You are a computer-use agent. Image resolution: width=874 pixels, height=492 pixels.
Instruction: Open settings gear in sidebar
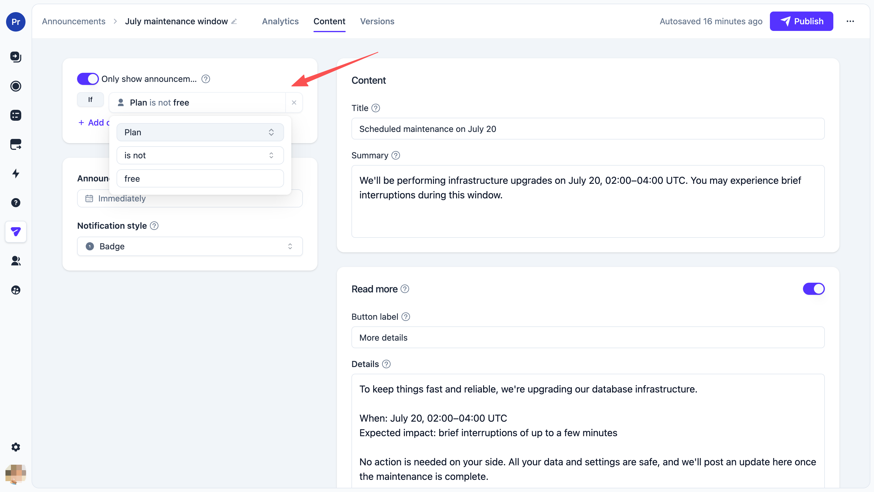click(15, 447)
